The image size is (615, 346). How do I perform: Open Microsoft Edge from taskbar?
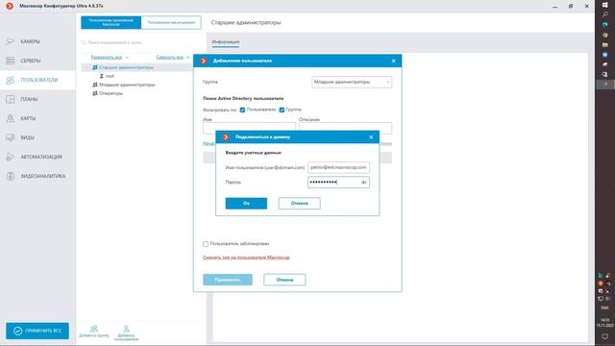pos(604,24)
